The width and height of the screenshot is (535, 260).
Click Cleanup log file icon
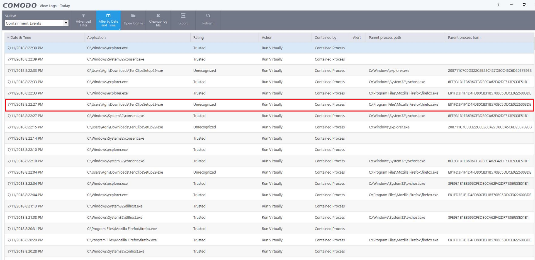tap(158, 20)
